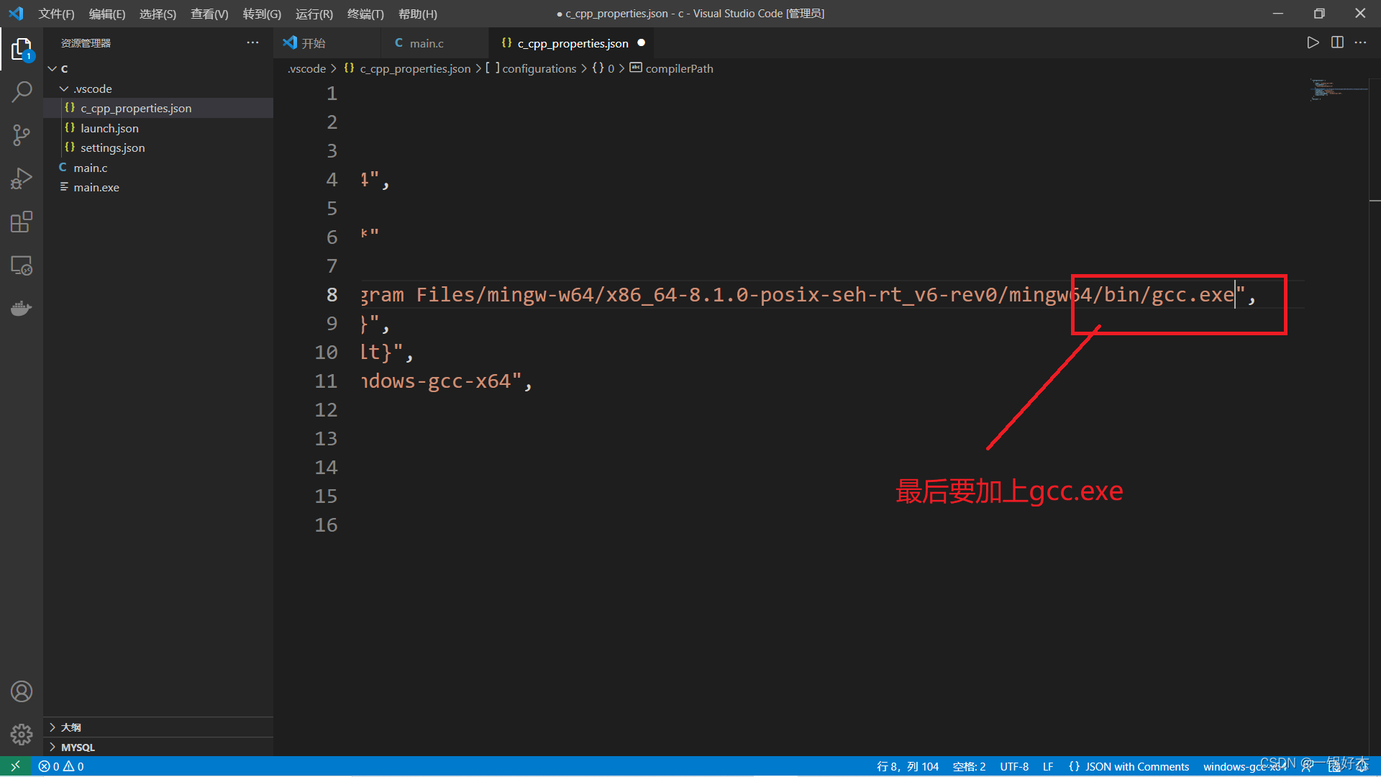
Task: Click 行 8, 列 104 cursor position
Action: pyautogui.click(x=908, y=766)
